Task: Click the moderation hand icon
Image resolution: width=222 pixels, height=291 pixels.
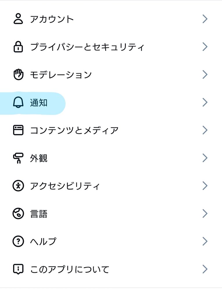Action: pyautogui.click(x=18, y=75)
